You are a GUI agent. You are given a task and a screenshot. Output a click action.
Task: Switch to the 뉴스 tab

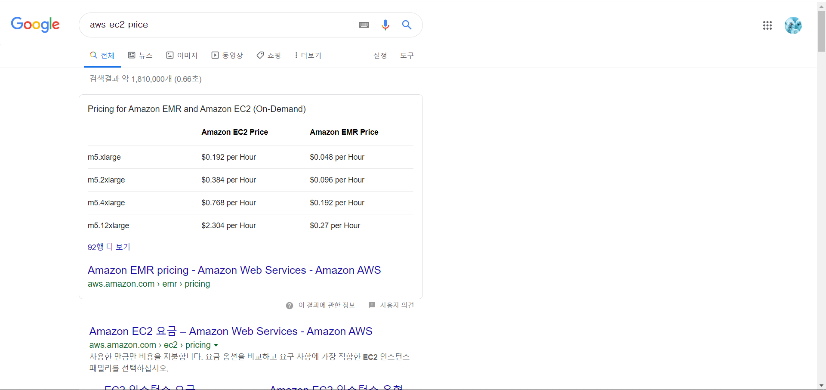(140, 56)
